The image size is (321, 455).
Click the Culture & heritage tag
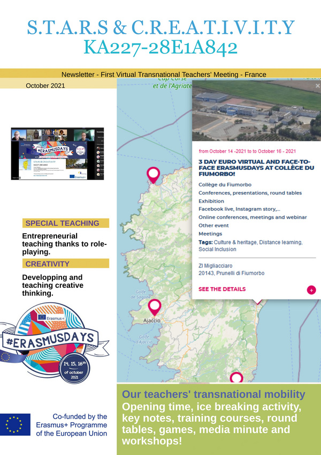coord(236,243)
